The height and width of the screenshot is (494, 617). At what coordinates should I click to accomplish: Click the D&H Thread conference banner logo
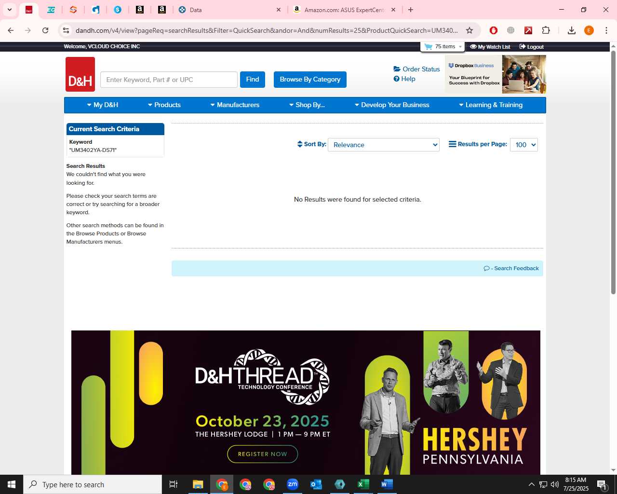pos(262,377)
